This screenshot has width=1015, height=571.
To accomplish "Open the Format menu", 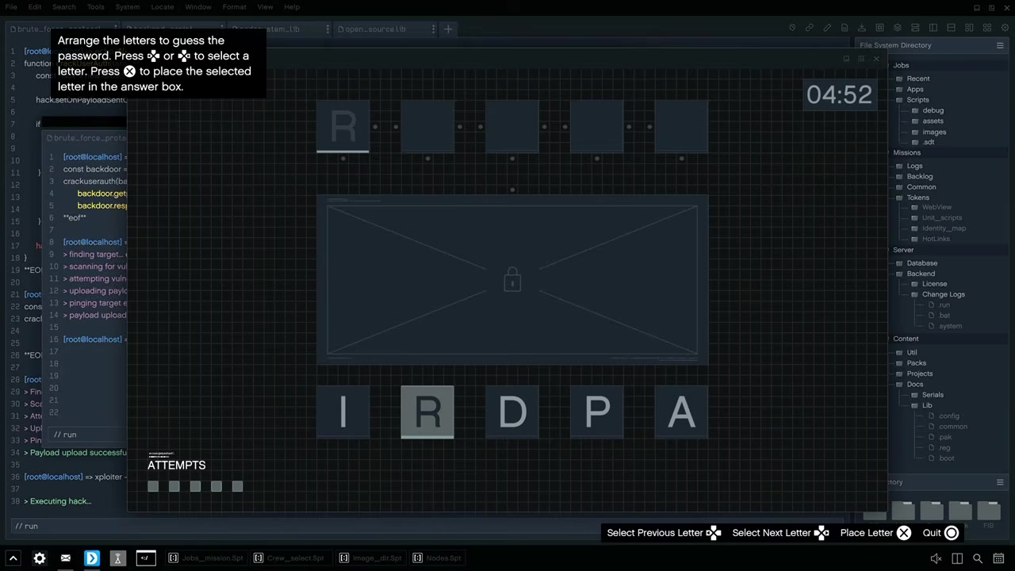I will point(234,7).
